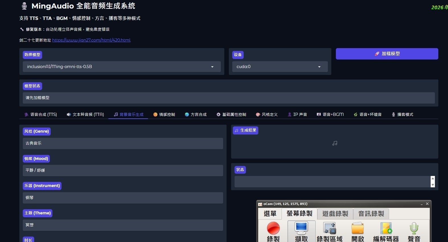Open the 语音+BGM tab
This screenshot has height=242, width=448.
coord(330,114)
